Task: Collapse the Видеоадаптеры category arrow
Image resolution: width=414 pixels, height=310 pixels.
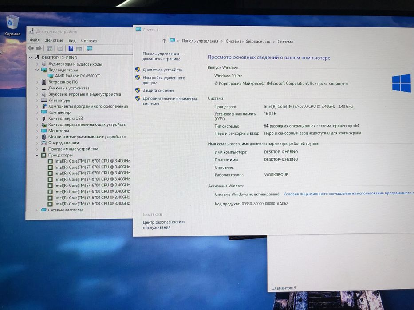Action: pos(37,70)
